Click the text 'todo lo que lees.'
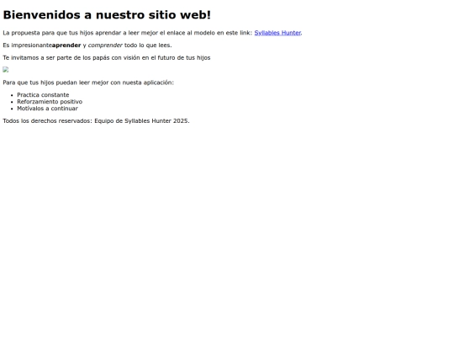The height and width of the screenshot is (341, 454). tap(148, 45)
